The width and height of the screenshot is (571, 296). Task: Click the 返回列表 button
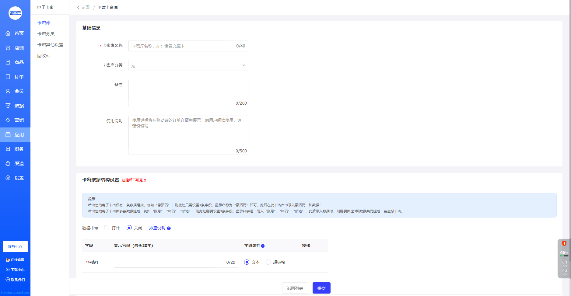coord(295,288)
